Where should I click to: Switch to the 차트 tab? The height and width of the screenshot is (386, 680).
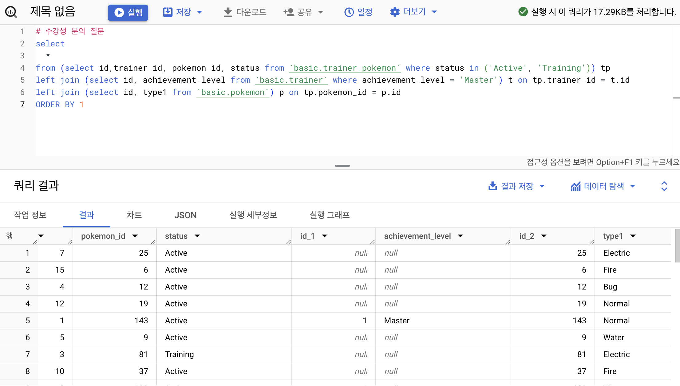click(134, 215)
